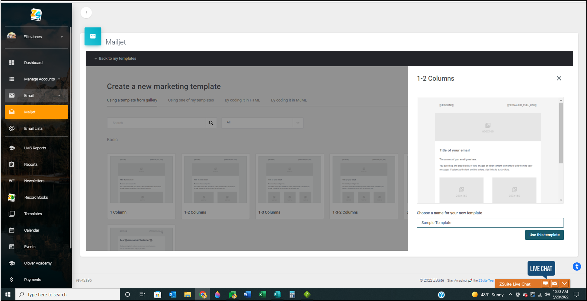Click the template search magnifier icon
Image resolution: width=587 pixels, height=301 pixels.
click(211, 123)
